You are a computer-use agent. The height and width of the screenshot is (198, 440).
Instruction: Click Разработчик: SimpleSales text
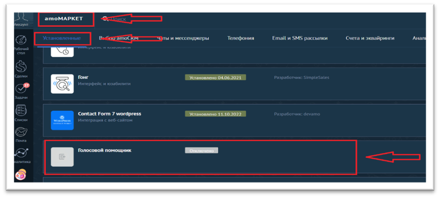tap(302, 78)
